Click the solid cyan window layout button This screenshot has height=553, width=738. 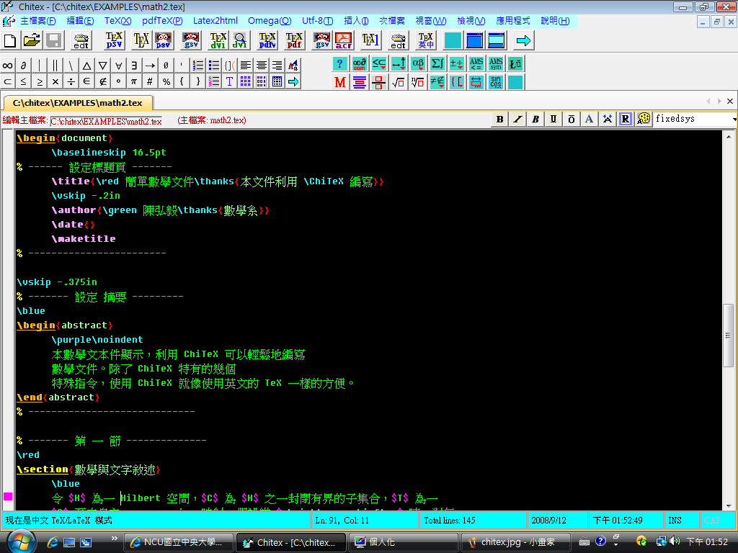[x=453, y=40]
